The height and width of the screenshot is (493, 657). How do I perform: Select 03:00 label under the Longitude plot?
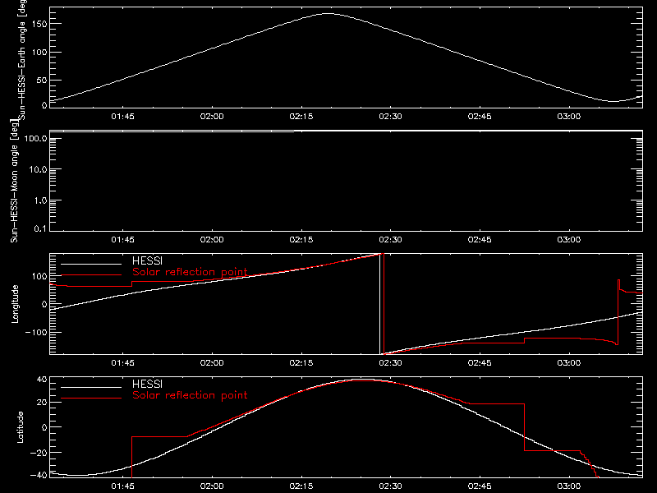[x=569, y=363]
